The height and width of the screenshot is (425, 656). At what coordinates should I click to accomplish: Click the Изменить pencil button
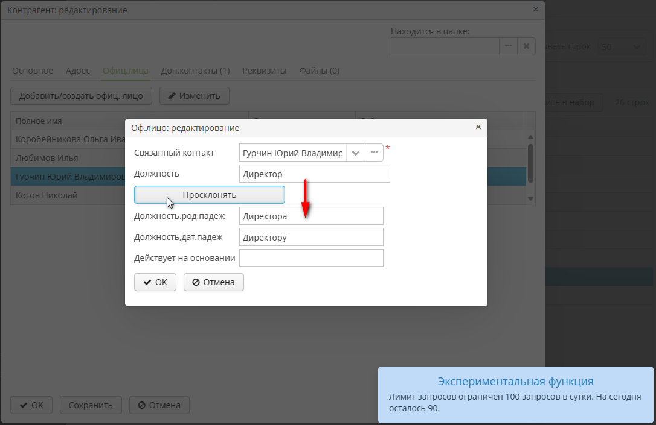click(195, 96)
